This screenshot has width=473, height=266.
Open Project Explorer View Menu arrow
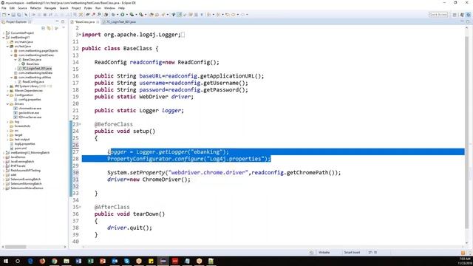(64, 28)
